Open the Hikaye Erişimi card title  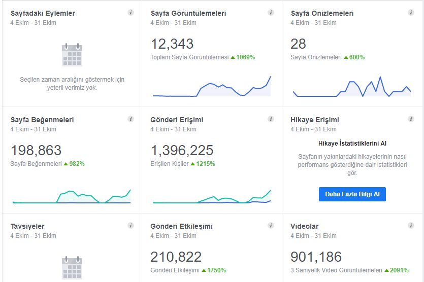315,120
